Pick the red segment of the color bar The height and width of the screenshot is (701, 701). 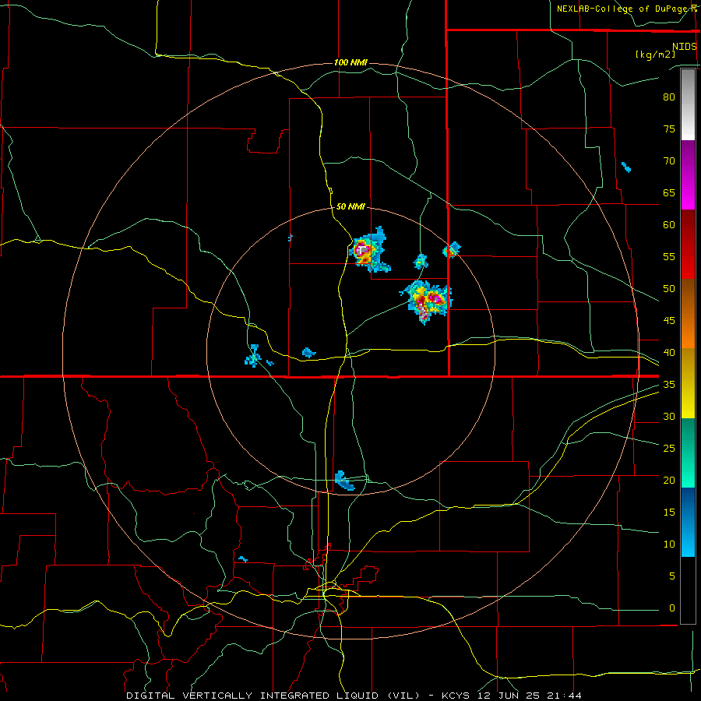(x=688, y=245)
